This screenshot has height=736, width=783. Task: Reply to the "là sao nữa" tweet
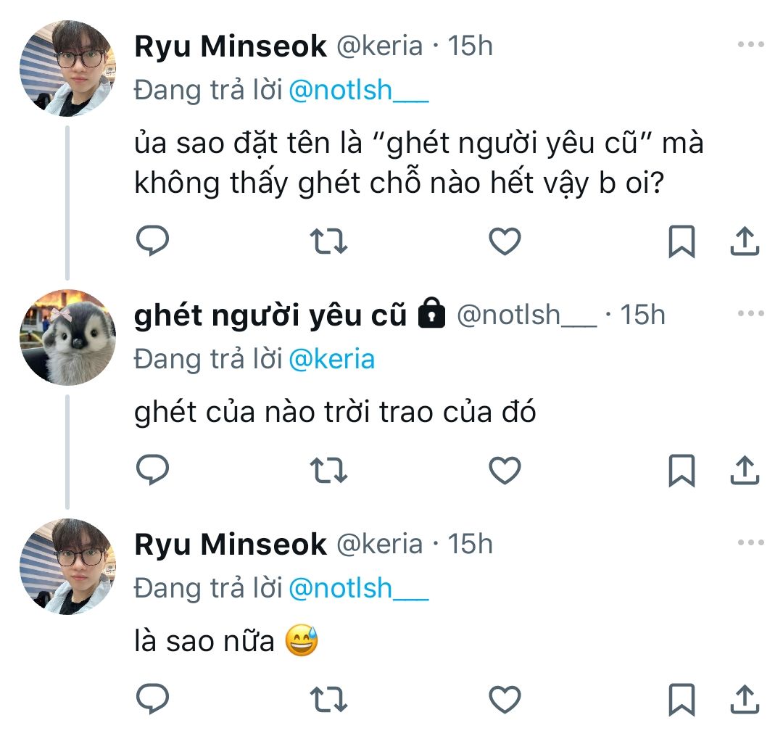pos(153,700)
